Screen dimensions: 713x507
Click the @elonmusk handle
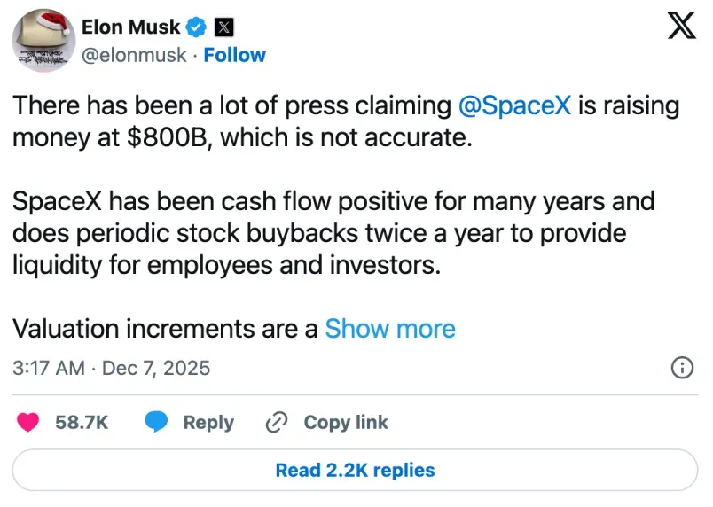click(x=134, y=55)
